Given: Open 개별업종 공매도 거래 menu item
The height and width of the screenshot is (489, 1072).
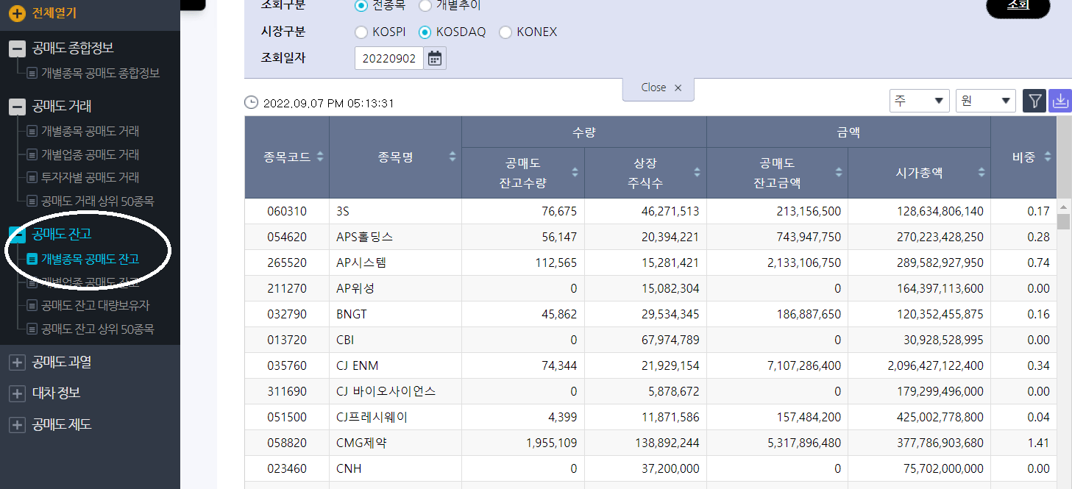Looking at the screenshot, I should (x=90, y=155).
